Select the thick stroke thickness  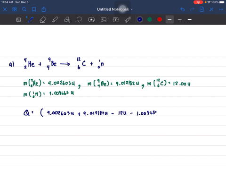click(x=190, y=19)
